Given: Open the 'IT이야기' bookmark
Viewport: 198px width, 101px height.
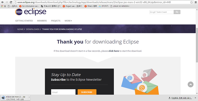Looking at the screenshot, I should tap(103, 6).
